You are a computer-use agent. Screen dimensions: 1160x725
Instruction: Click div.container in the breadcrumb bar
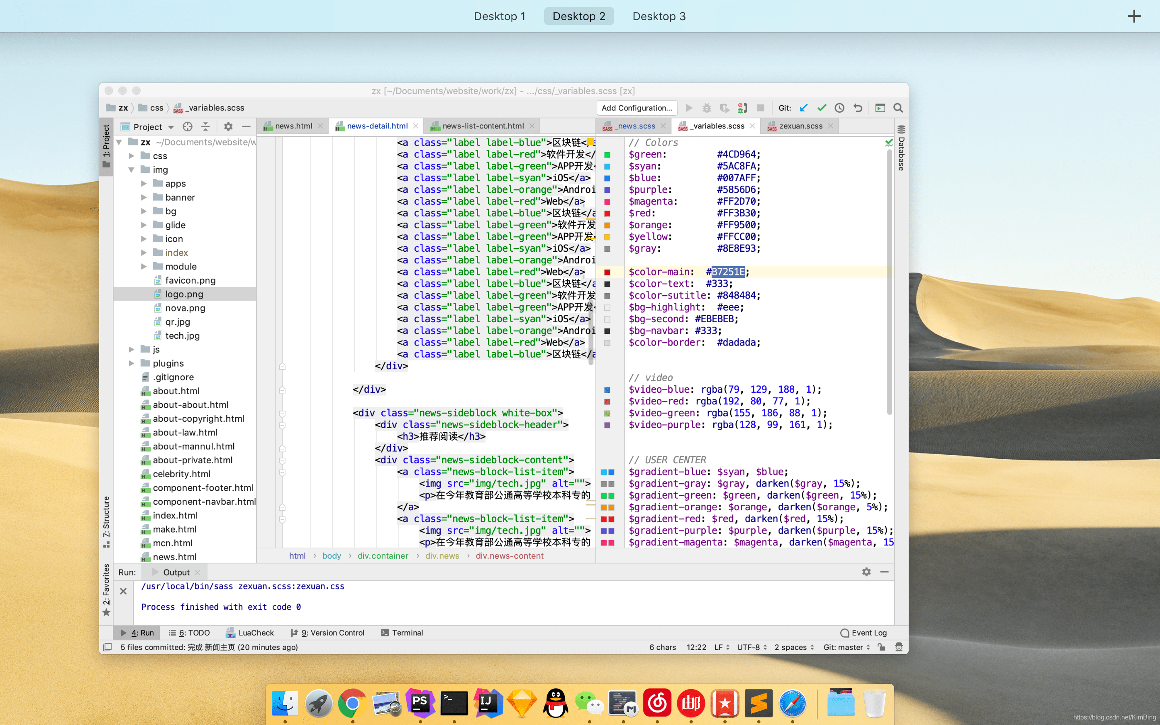coord(383,556)
